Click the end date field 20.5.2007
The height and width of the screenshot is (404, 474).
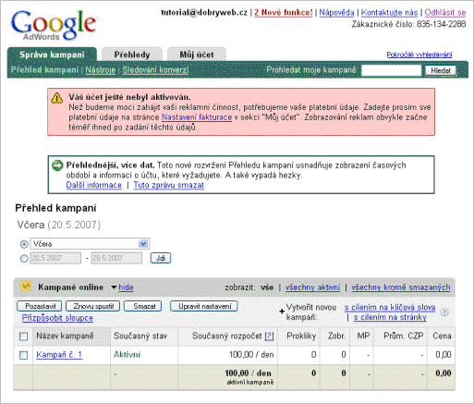[116, 258]
